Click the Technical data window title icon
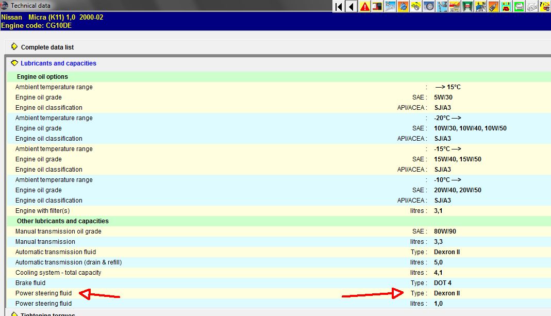 click(x=4, y=5)
